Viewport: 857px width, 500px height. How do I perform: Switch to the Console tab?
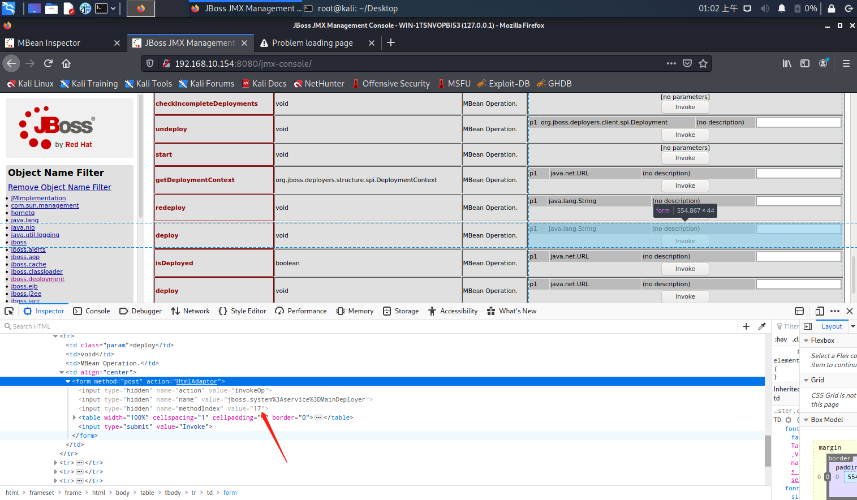(92, 311)
